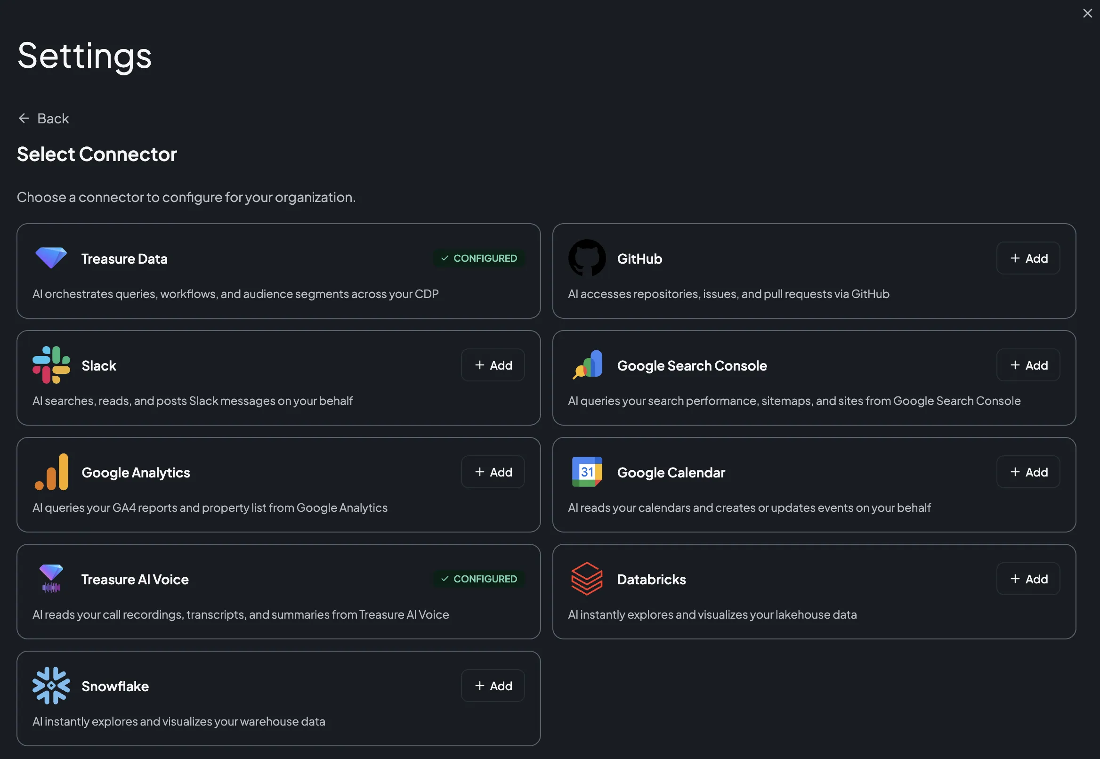Click the 'Choose a connector to configure' subtitle

(186, 197)
